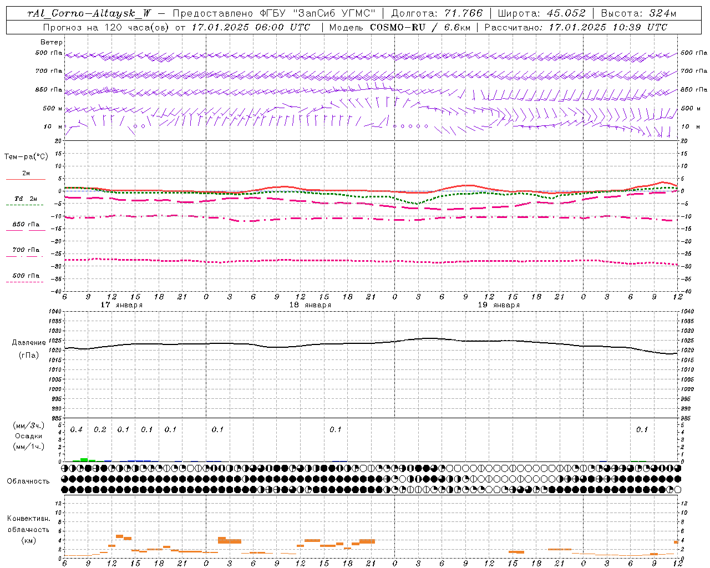Click the "Давление" pressure panel label
This screenshot has height=568, width=710.
[29, 343]
